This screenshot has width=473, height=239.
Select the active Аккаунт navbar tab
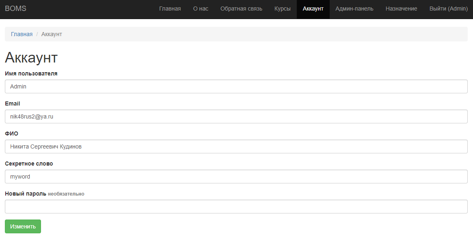tap(313, 9)
